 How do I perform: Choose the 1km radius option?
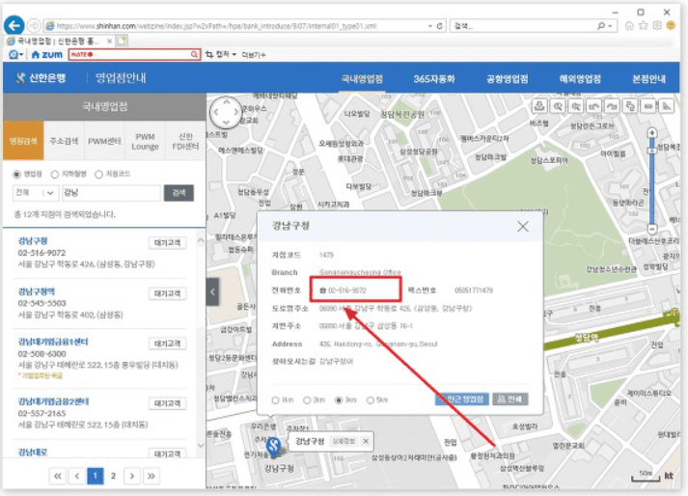coord(276,400)
